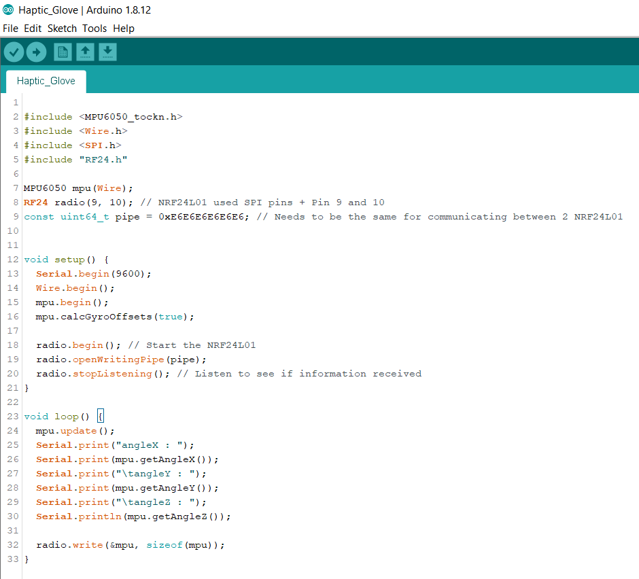Viewport: 639px width, 579px height.
Task: Create a new sketch with New icon
Action: pos(63,52)
